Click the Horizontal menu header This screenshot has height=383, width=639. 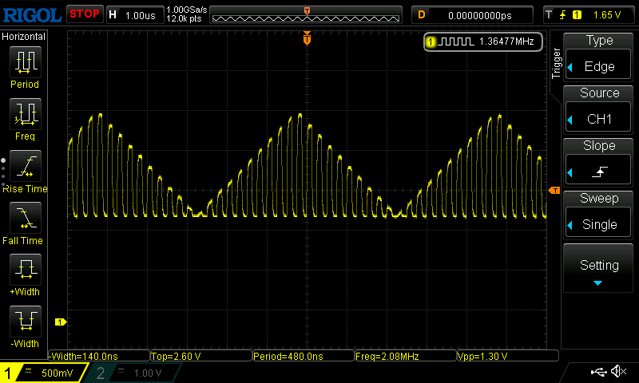(24, 37)
